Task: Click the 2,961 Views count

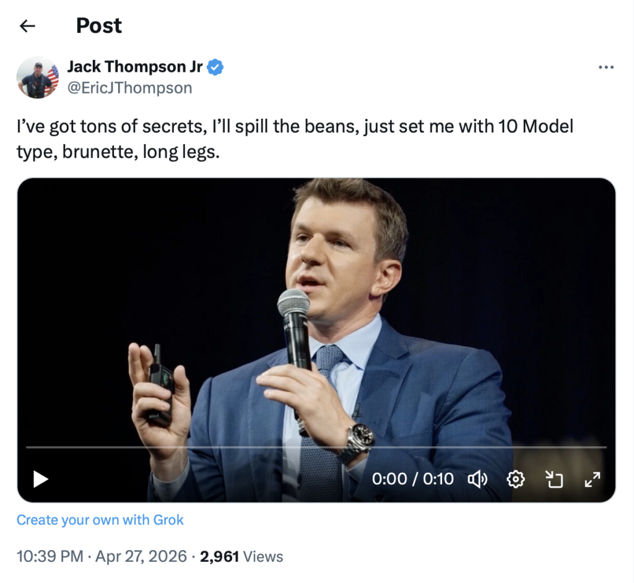Action: point(242,556)
